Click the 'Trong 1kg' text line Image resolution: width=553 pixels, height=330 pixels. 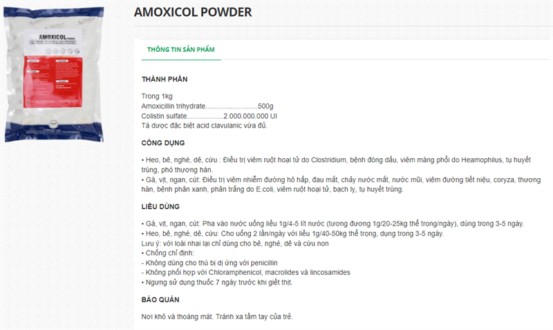point(157,96)
